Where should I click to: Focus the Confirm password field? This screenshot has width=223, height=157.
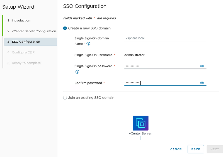161,83
